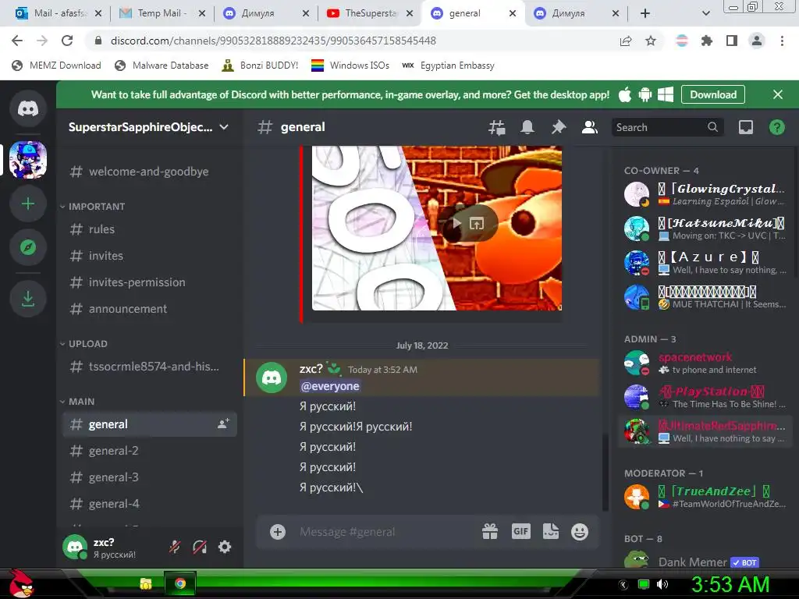
Task: Open the GIF picker
Action: (520, 532)
